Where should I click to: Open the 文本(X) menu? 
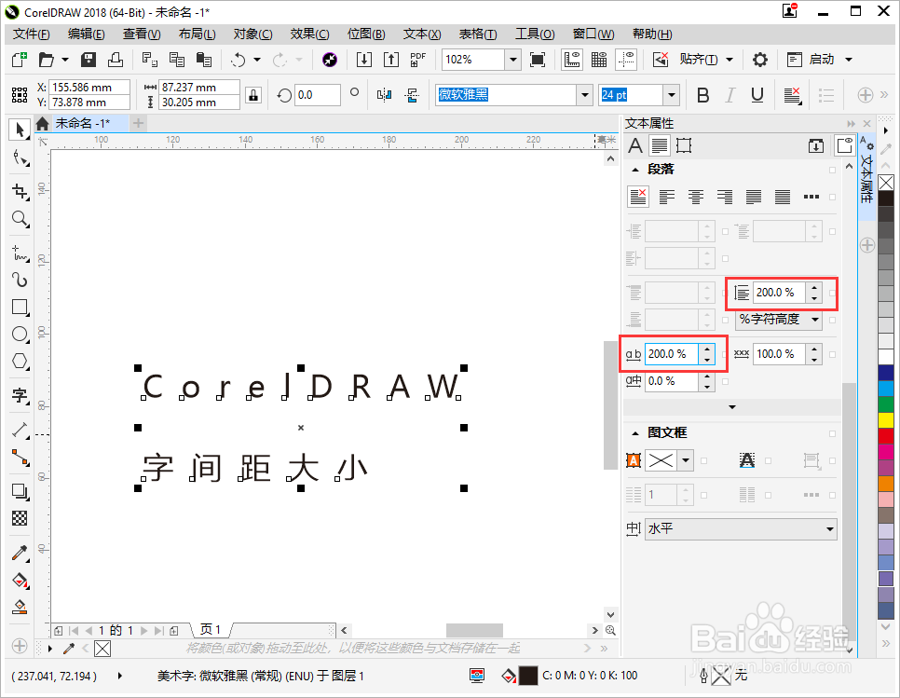[x=422, y=34]
